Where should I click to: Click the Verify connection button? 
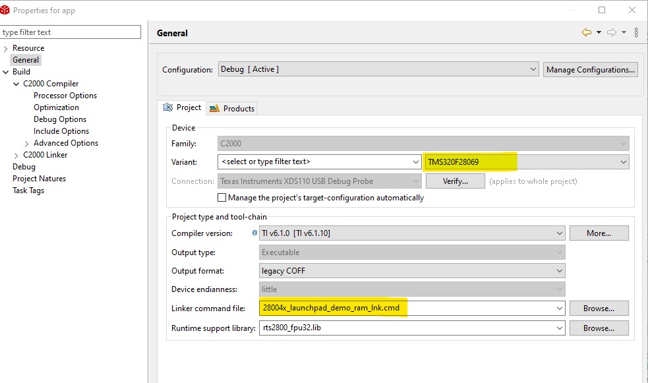click(456, 181)
